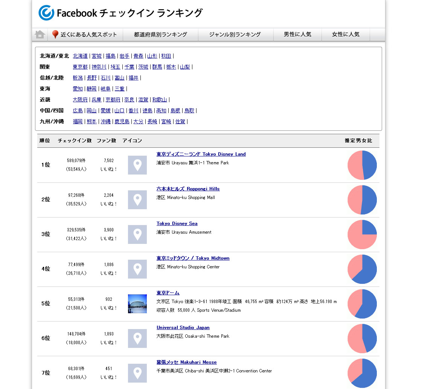Select 三重 prefecture link

pyautogui.click(x=119, y=89)
